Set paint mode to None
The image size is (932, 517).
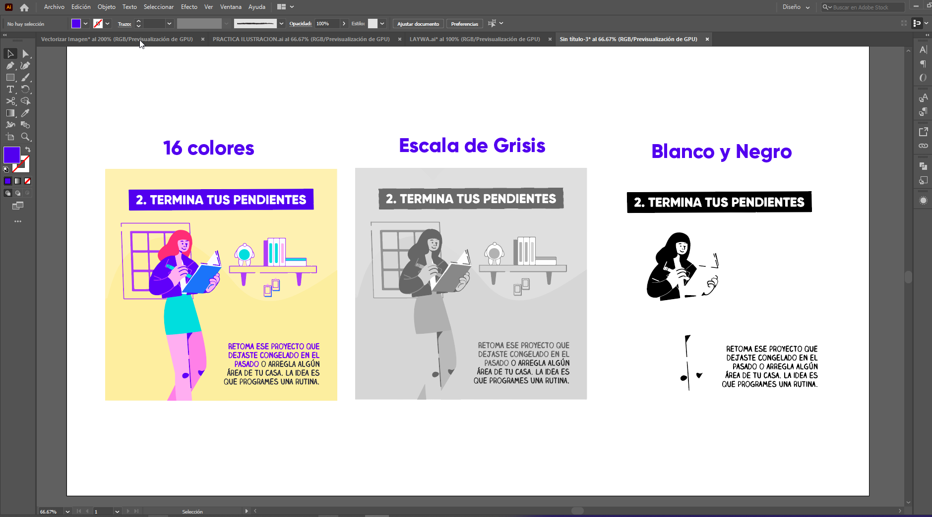(x=28, y=181)
